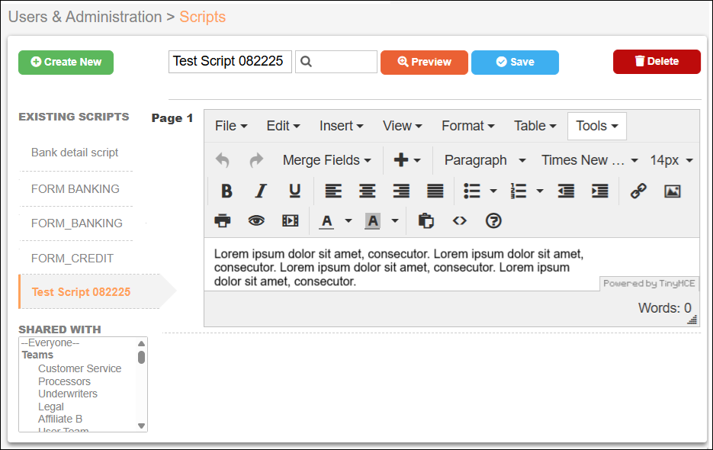Select Customer Service team

[x=79, y=368]
